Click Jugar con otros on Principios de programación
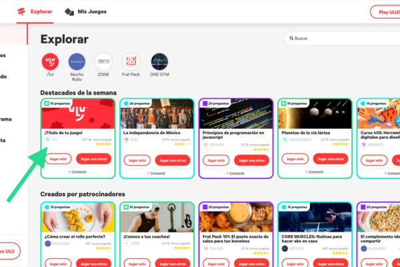The image size is (400, 267). tap(252, 160)
